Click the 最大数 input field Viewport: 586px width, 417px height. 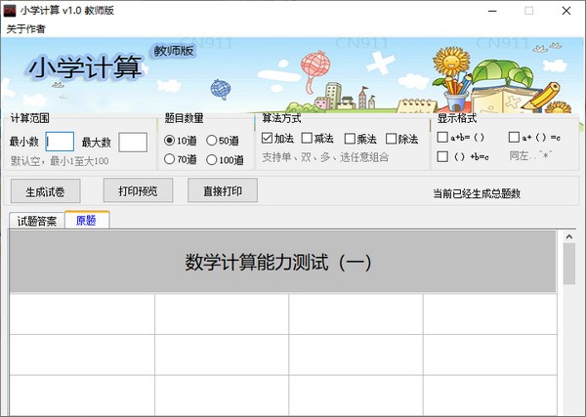coord(133,142)
